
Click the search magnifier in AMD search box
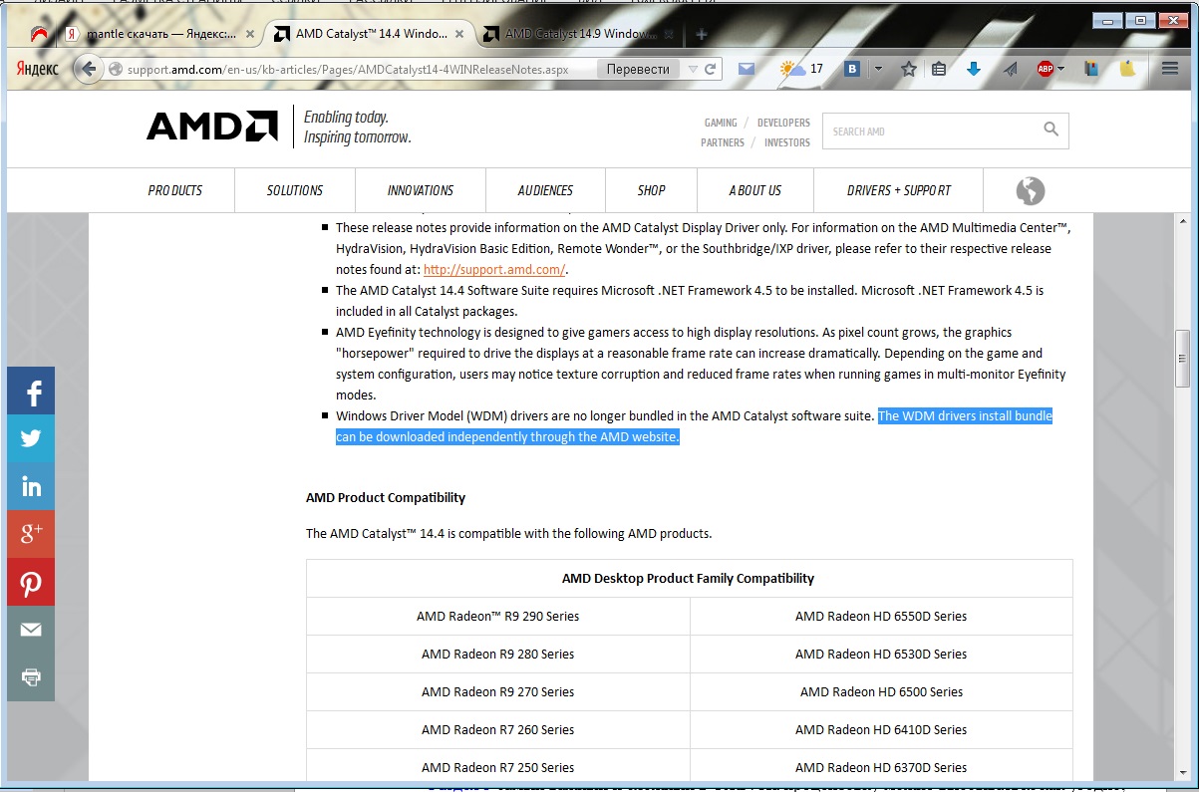pyautogui.click(x=1050, y=130)
